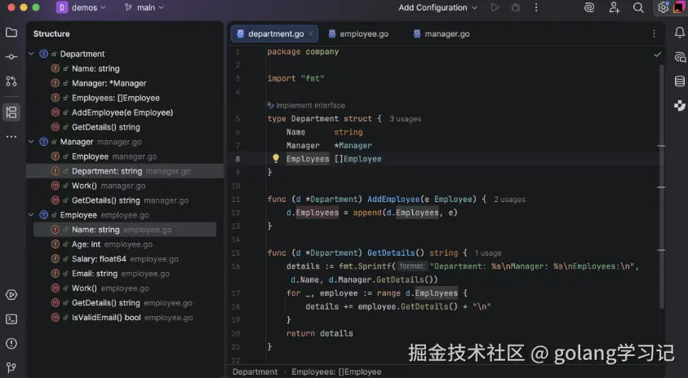Open the Terminal tool window
This screenshot has width=688, height=378.
tap(11, 319)
